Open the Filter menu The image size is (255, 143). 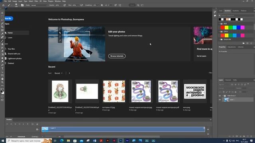[x=36, y=1]
